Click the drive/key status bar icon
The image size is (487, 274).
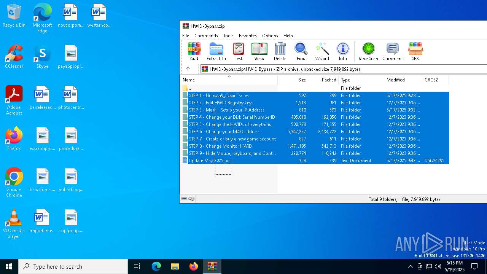(188, 199)
